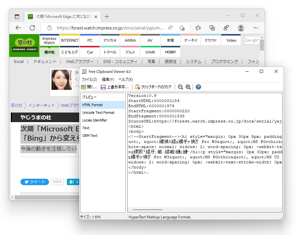Open INTERNET nav tab
Image resolution: width=296 pixels, height=235 pixels.
[x=70, y=40]
